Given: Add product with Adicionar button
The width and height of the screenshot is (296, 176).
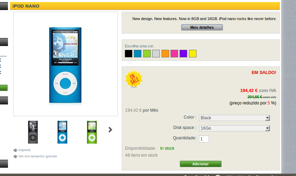Looking at the screenshot, I should coord(200,164).
